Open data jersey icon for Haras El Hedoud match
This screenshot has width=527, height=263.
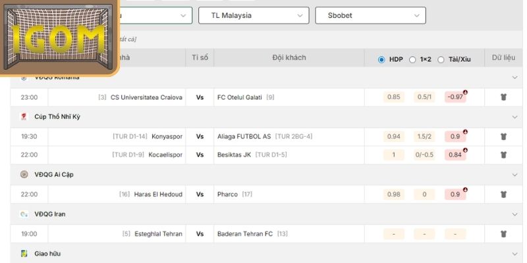pos(503,194)
